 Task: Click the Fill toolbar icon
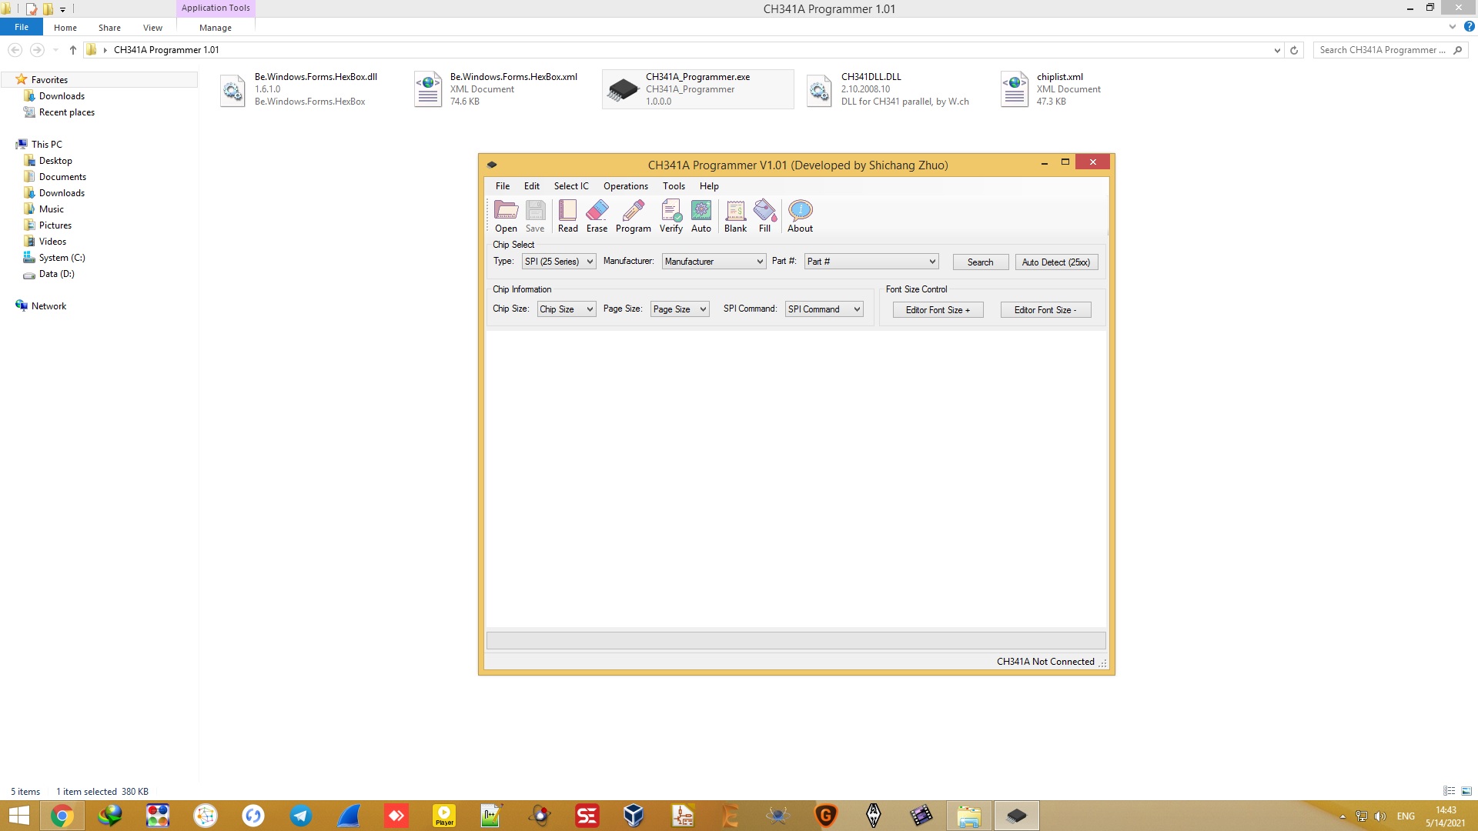[x=764, y=216]
